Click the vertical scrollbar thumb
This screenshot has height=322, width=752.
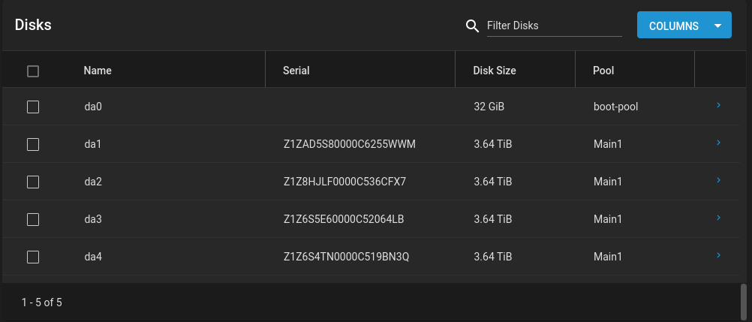coord(743,298)
